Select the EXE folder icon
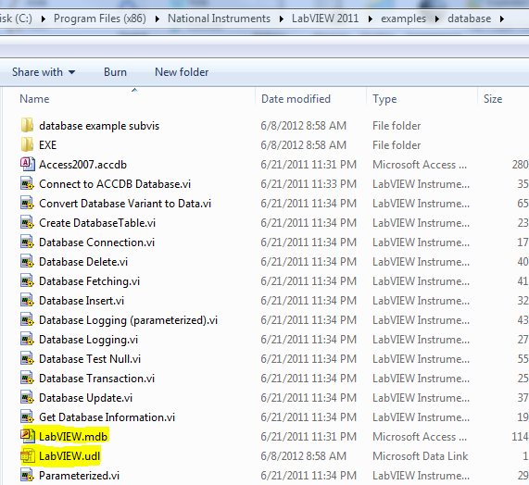This screenshot has width=529, height=485. coord(27,145)
